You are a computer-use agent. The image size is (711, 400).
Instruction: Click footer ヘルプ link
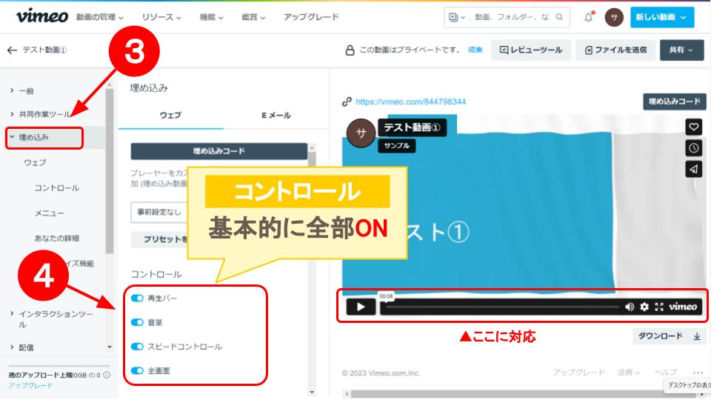pos(665,373)
